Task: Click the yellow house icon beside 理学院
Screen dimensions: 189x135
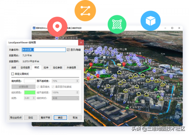Action: pyautogui.click(x=119, y=72)
